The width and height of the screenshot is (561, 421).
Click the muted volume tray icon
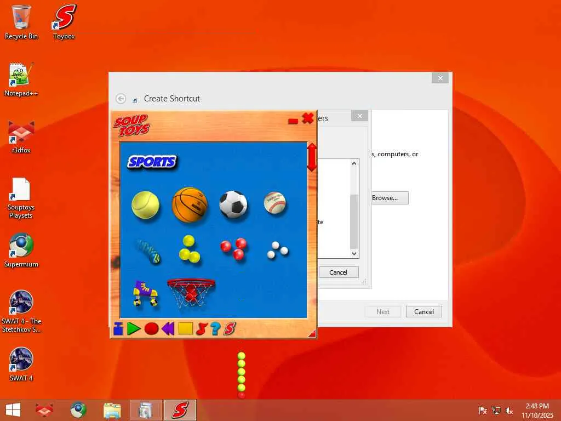(x=509, y=411)
